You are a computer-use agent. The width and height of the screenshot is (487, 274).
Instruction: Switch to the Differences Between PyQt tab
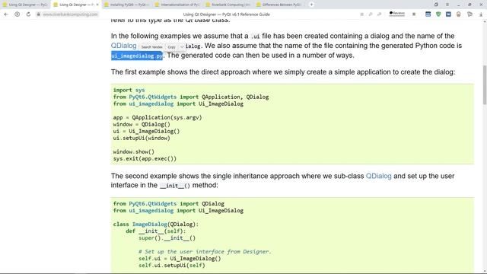click(279, 5)
